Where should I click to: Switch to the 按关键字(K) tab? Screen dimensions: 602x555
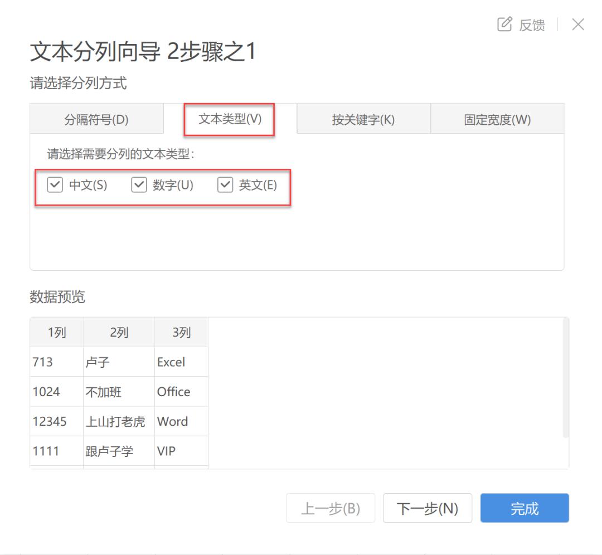click(363, 119)
